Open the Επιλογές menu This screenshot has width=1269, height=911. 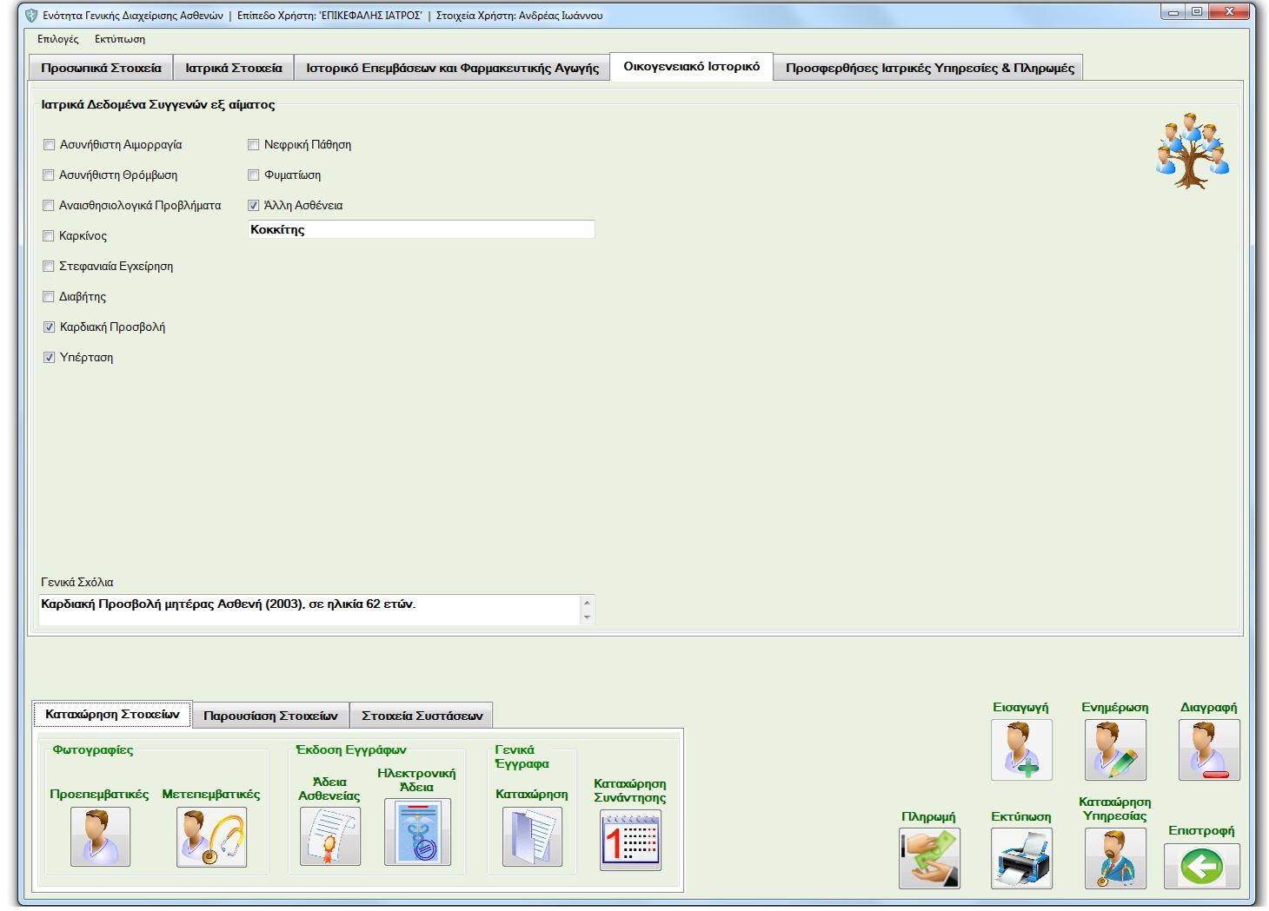click(58, 39)
